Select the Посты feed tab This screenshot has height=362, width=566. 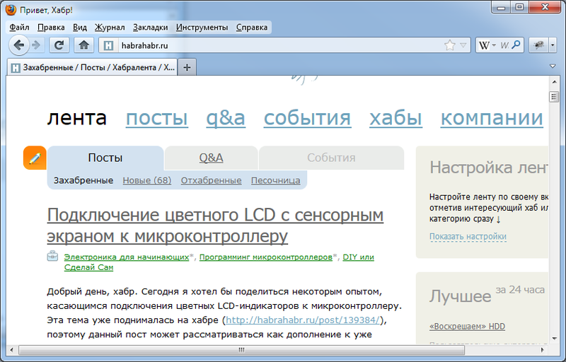pyautogui.click(x=105, y=158)
